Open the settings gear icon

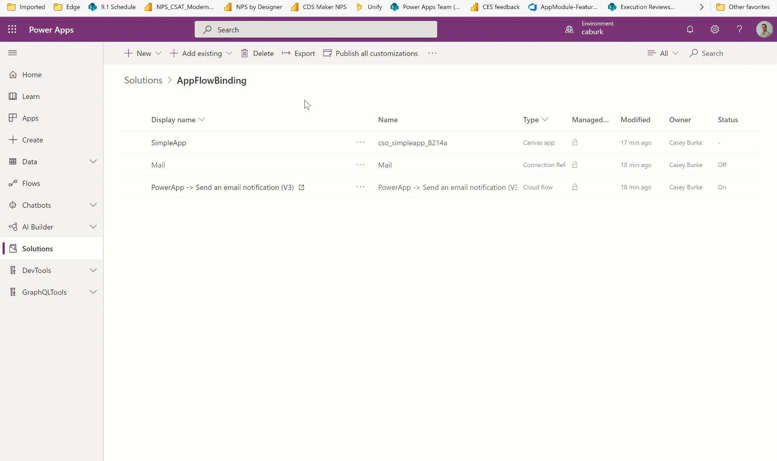pos(715,29)
